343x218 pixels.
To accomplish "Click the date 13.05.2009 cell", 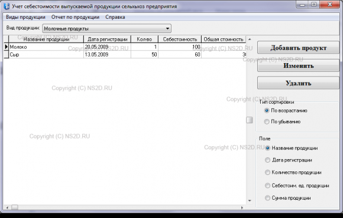I will coord(107,54).
